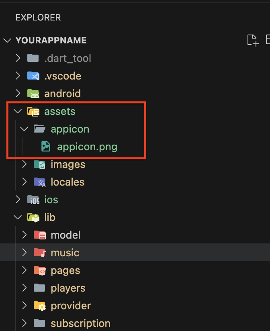
Task: Click the appicon.png image file icon
Action: (x=46, y=147)
